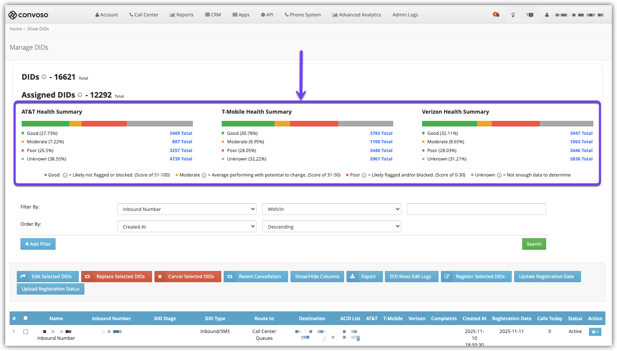Open the announcements chat icon
Viewport: 617px width, 351px height.
tap(530, 15)
